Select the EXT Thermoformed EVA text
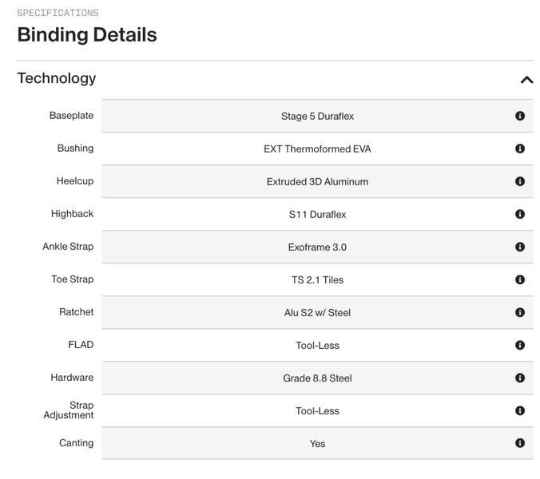This screenshot has width=540, height=479. tap(317, 149)
